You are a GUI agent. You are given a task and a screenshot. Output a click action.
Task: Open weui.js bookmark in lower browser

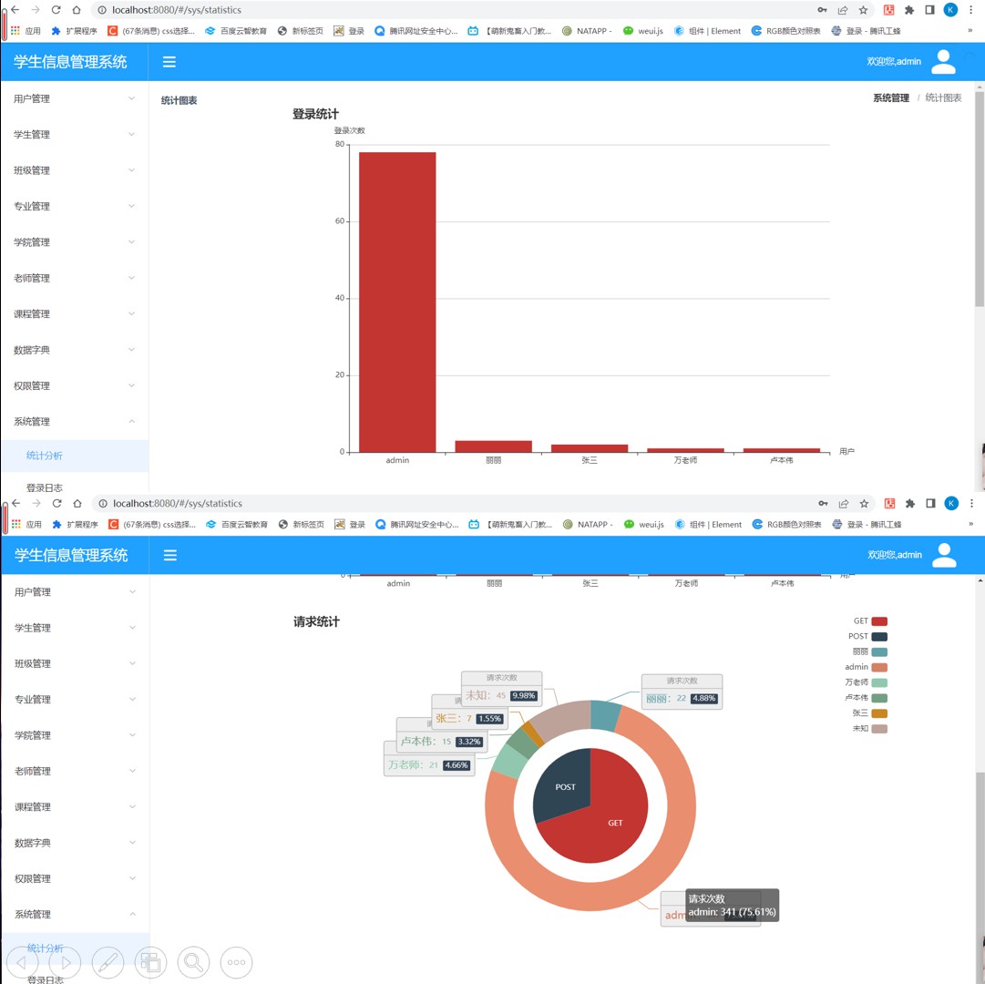pyautogui.click(x=644, y=524)
